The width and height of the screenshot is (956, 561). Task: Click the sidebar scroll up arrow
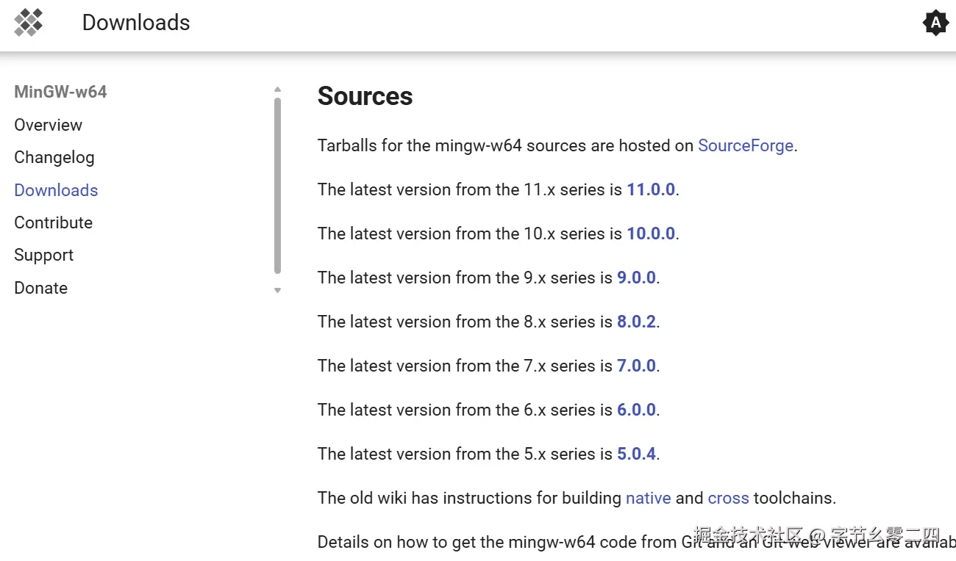pyautogui.click(x=277, y=90)
